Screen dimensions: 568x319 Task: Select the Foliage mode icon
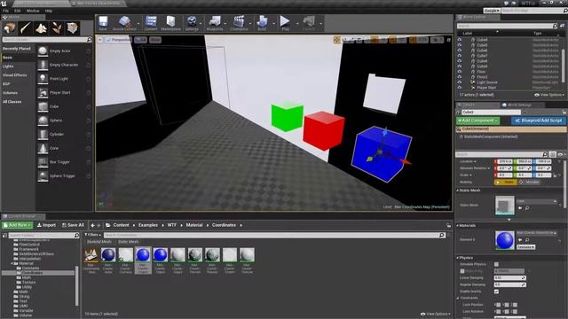[56, 27]
